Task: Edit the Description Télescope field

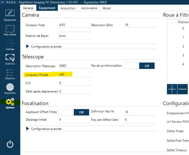Action: coord(75,66)
